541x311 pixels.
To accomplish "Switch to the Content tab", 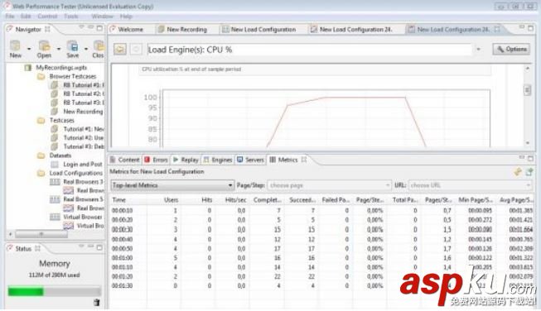I will (x=125, y=160).
